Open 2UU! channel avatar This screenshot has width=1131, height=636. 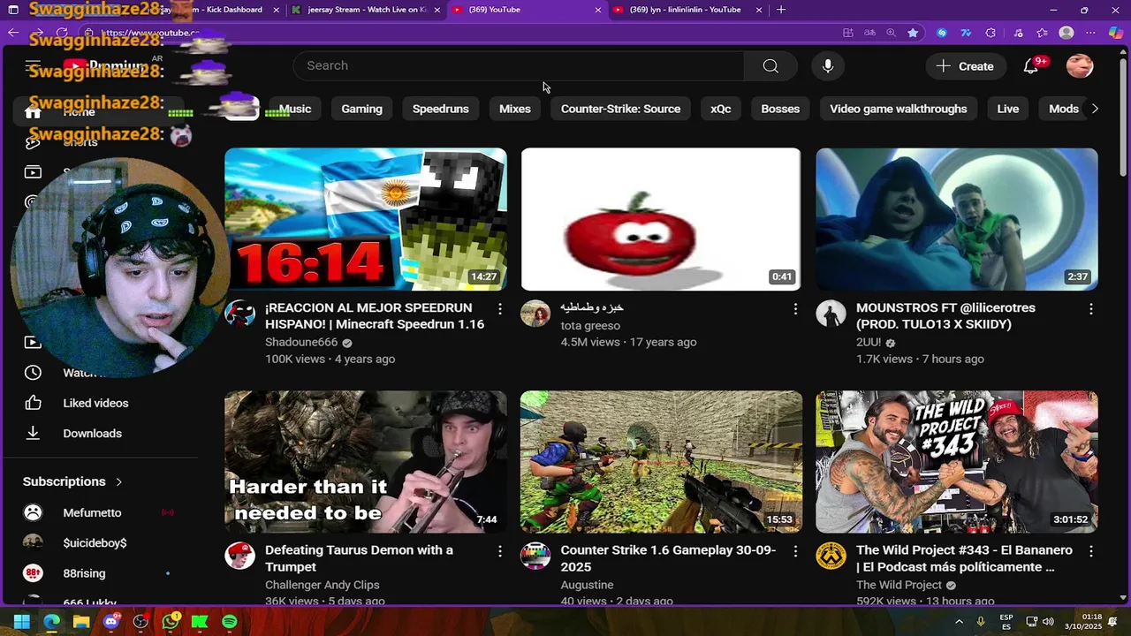point(831,314)
